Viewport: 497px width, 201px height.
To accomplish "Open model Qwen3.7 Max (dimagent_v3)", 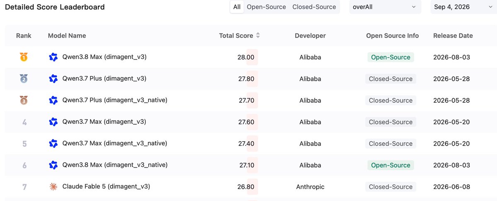I will click(104, 121).
